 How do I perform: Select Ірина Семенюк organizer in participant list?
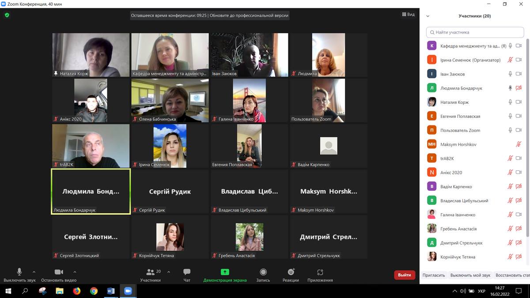[470, 60]
